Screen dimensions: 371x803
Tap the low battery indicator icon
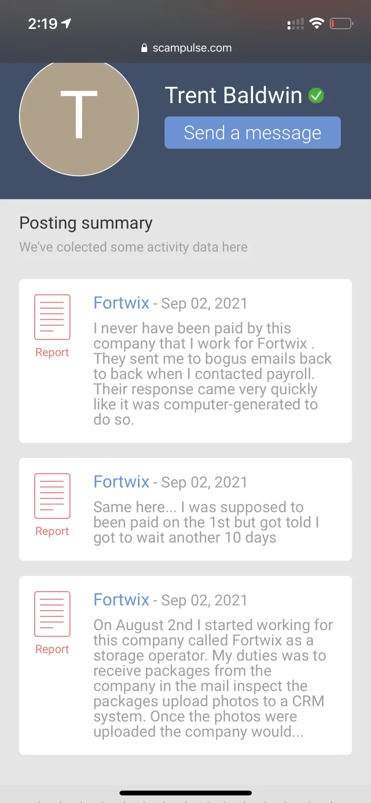(341, 24)
